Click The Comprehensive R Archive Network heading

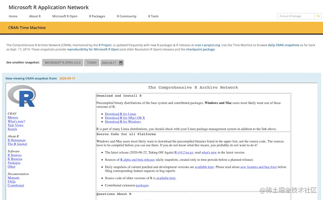[x=193, y=88]
